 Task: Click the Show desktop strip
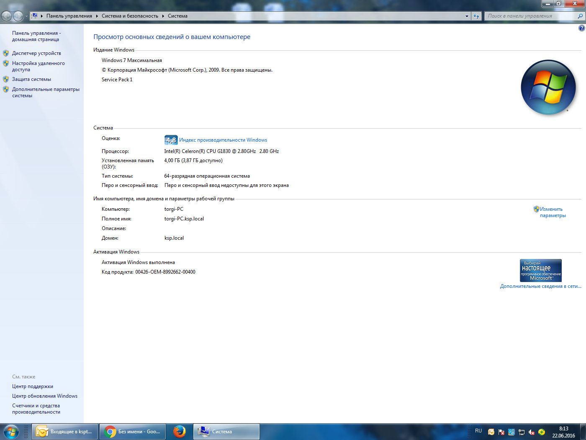pos(583,432)
